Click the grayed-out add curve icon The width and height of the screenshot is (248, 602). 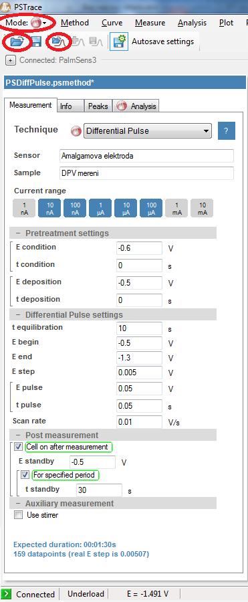point(78,41)
